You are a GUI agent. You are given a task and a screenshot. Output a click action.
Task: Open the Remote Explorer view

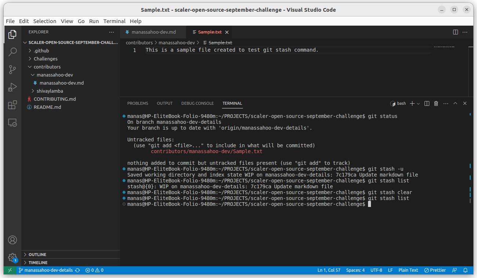click(12, 123)
